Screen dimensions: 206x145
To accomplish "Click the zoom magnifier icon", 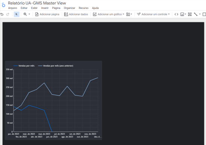I will coord(25,14).
